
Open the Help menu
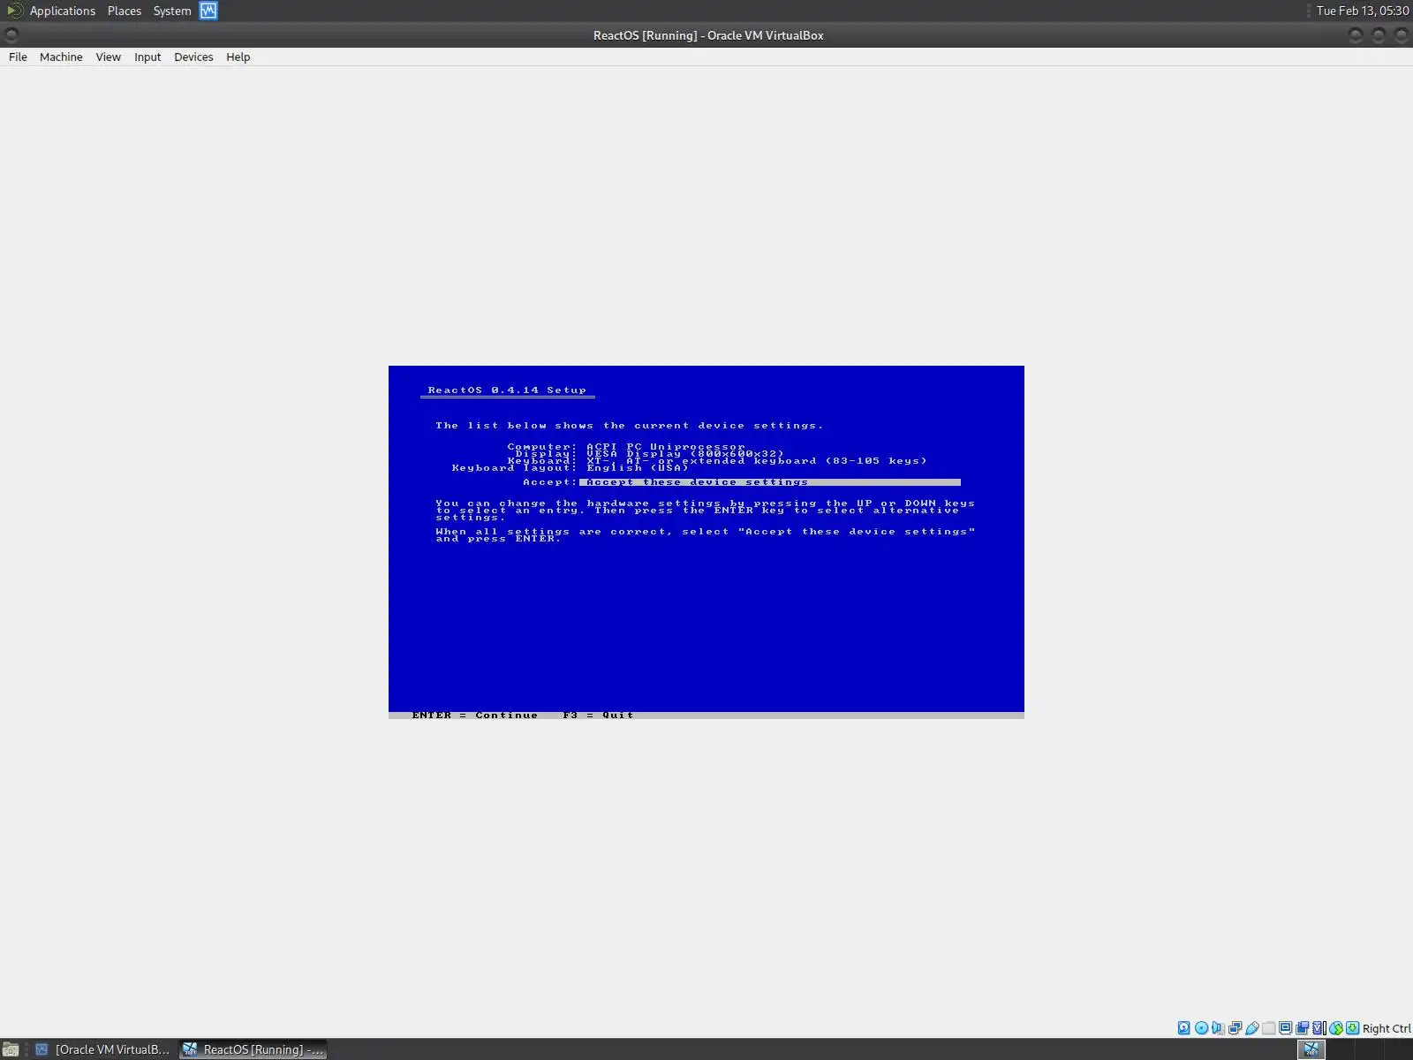[x=238, y=57]
